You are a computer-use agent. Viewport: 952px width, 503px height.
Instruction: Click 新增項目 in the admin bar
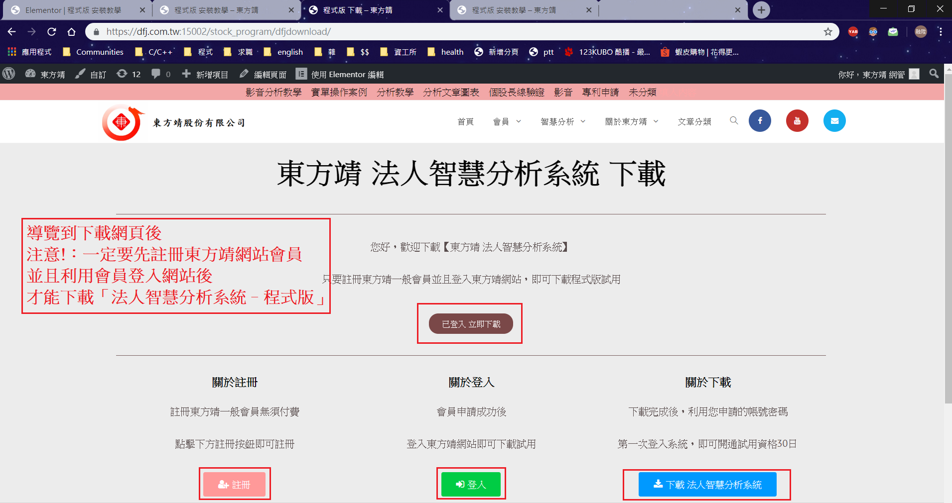click(205, 74)
